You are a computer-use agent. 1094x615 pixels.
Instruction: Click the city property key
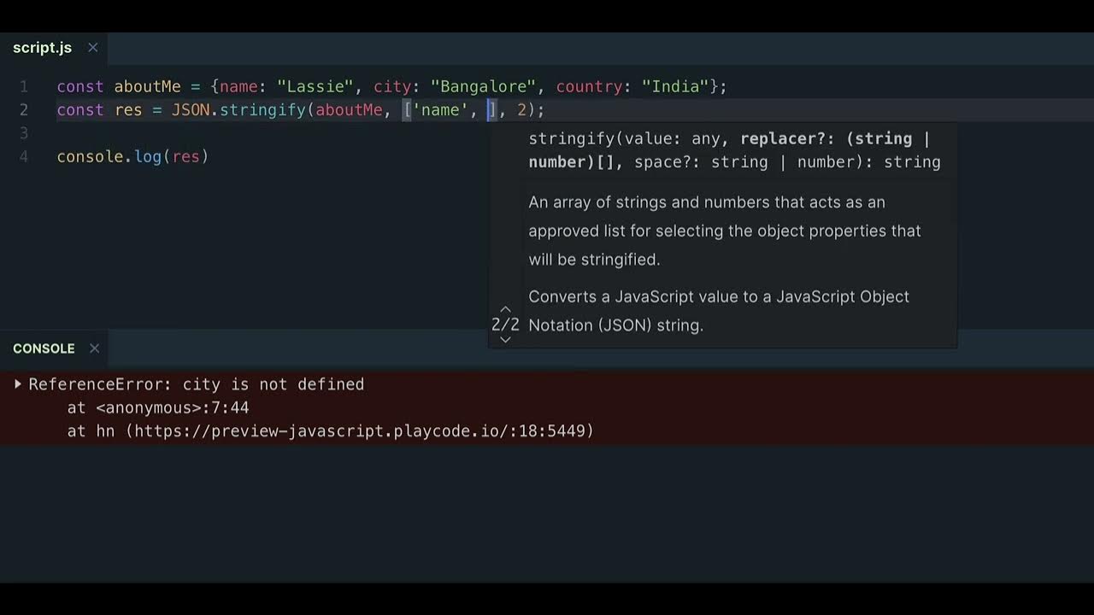392,87
